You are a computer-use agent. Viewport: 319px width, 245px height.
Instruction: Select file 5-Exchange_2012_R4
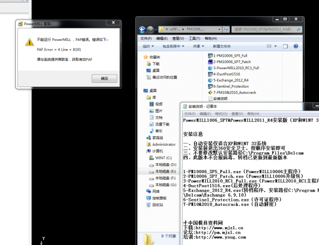point(228,80)
